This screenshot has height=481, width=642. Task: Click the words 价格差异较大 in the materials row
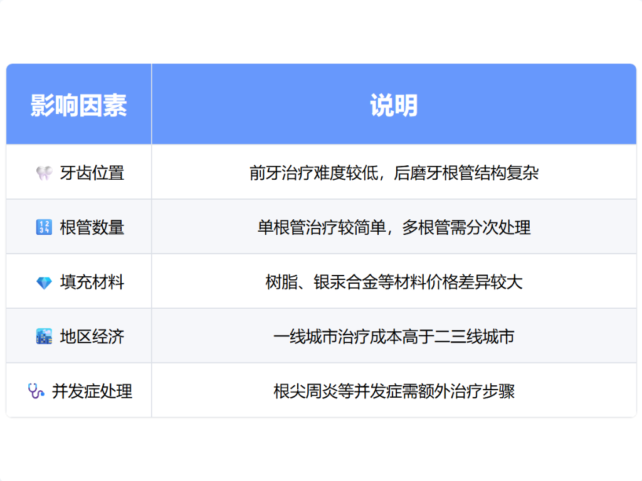click(x=474, y=282)
